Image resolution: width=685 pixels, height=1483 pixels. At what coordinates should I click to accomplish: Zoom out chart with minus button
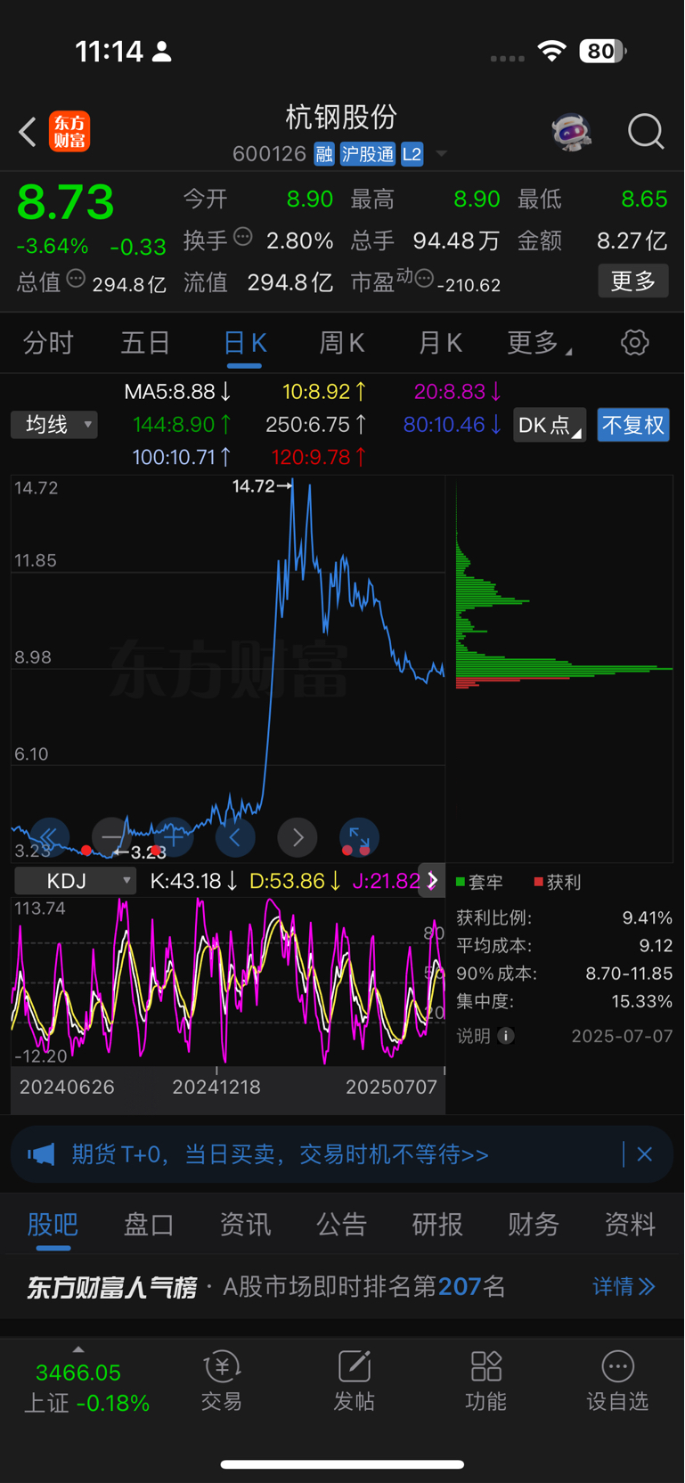coord(111,837)
